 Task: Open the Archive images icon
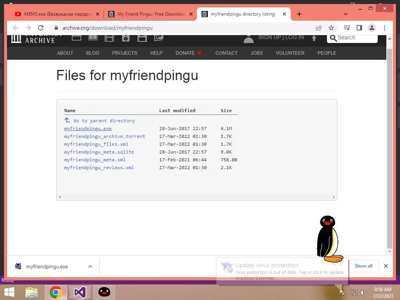(x=159, y=37)
